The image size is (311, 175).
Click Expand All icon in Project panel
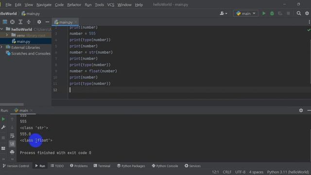tap(20, 22)
